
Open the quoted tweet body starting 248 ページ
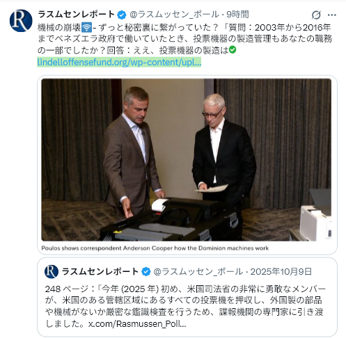pyautogui.click(x=185, y=306)
